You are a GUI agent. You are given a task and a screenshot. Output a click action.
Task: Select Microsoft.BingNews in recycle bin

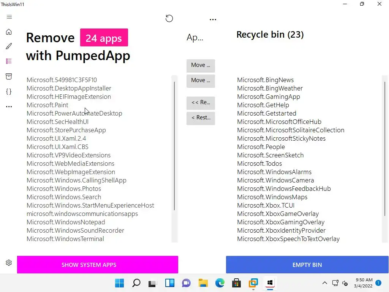coord(266,80)
